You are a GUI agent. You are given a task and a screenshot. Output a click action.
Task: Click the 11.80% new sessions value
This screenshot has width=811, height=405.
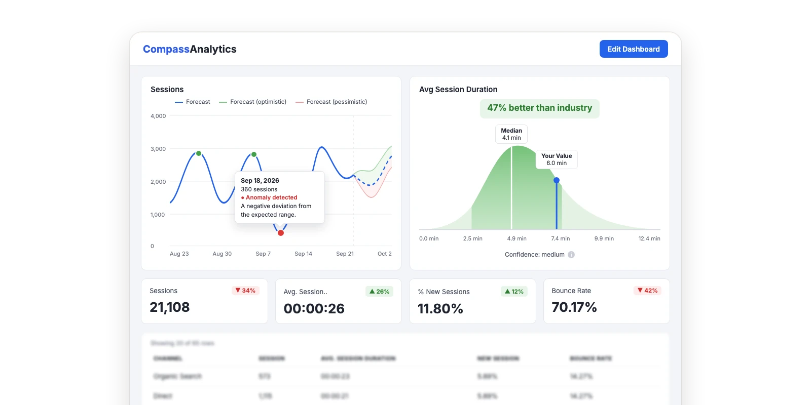click(440, 309)
